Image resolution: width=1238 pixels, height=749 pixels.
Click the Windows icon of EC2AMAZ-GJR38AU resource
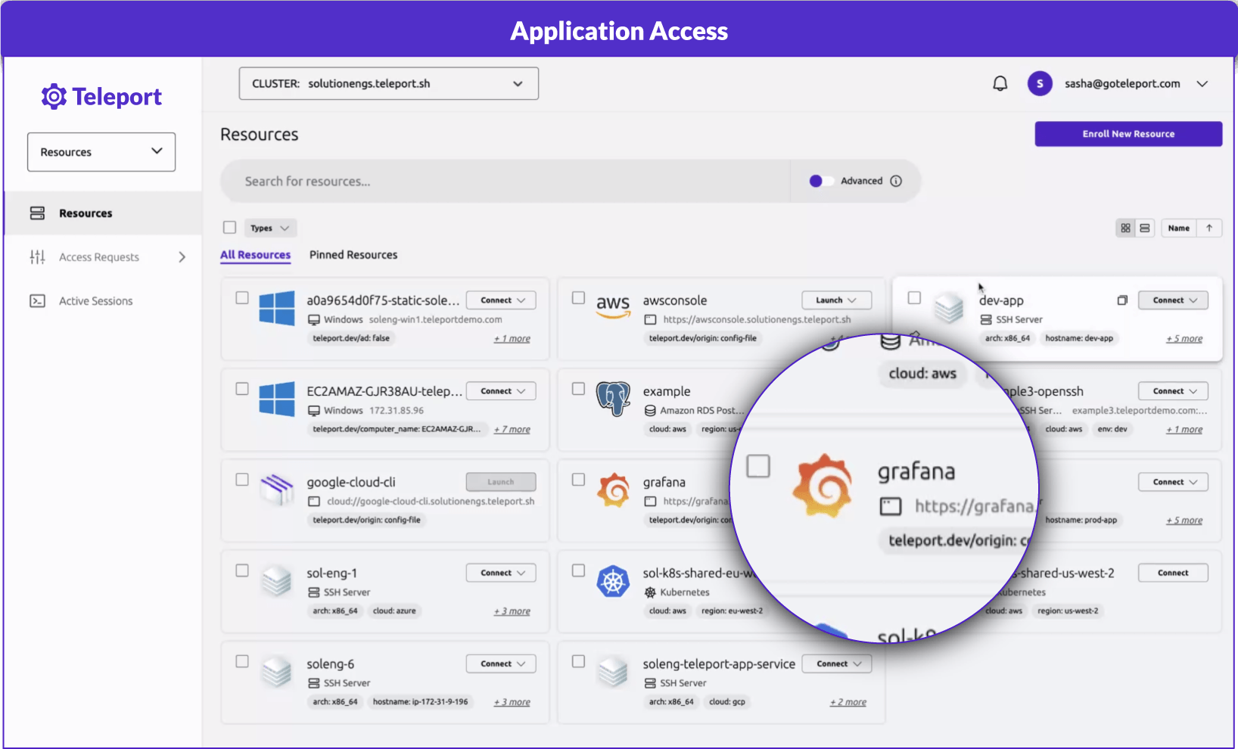(277, 399)
